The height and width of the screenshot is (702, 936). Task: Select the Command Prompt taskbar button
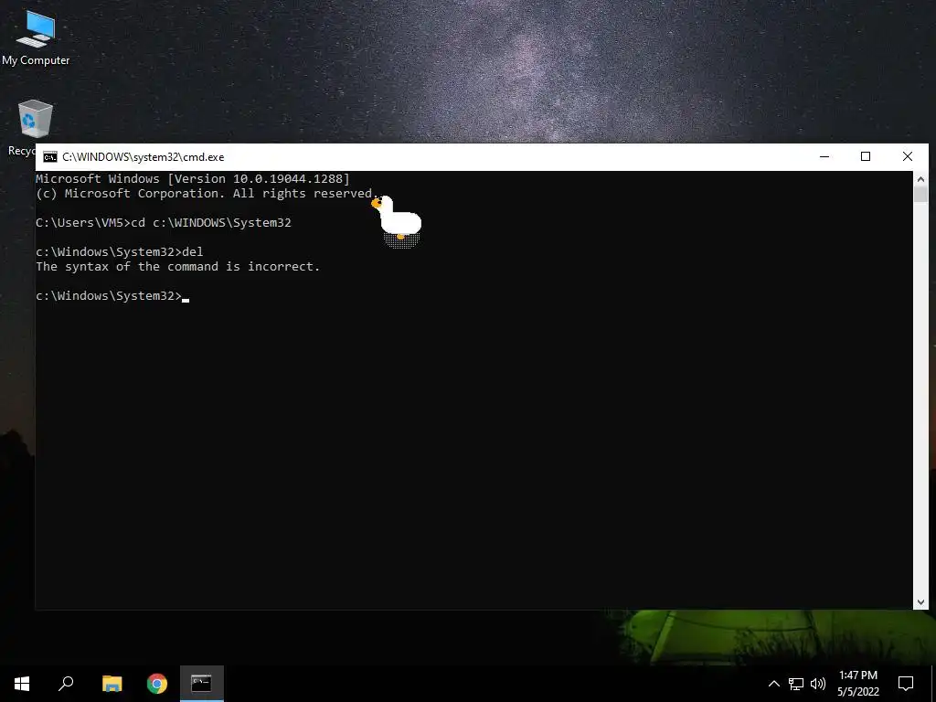coord(202,684)
